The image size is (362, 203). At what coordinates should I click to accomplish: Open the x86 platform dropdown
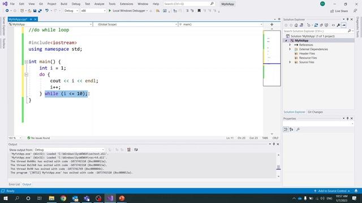(x=93, y=11)
